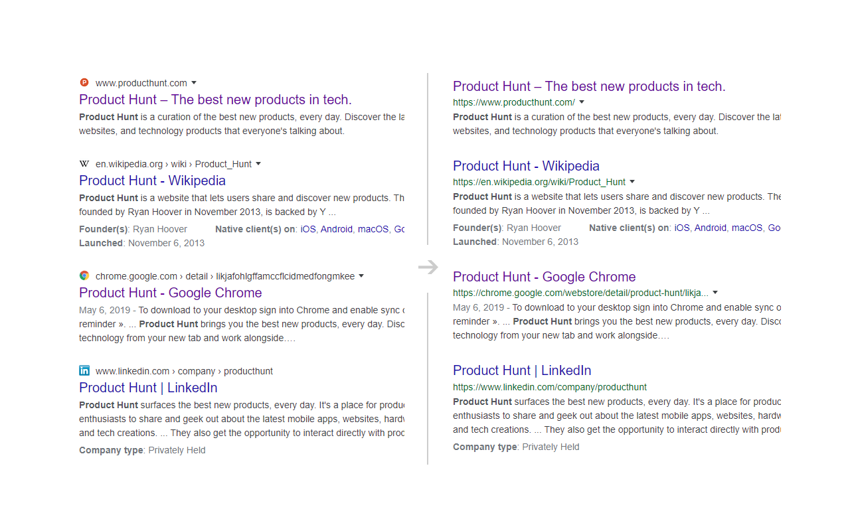Open 'Product Hunt | LinkedIn' title above green linkedin URL
This screenshot has height=531, width=850.
tap(522, 370)
